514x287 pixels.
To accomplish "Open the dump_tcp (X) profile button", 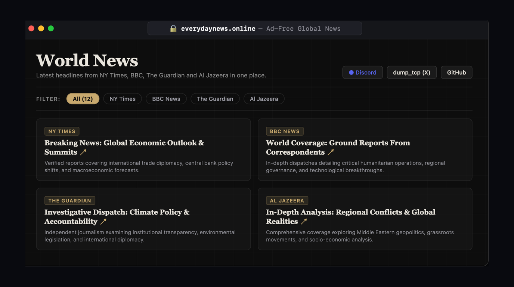I will coord(412,72).
